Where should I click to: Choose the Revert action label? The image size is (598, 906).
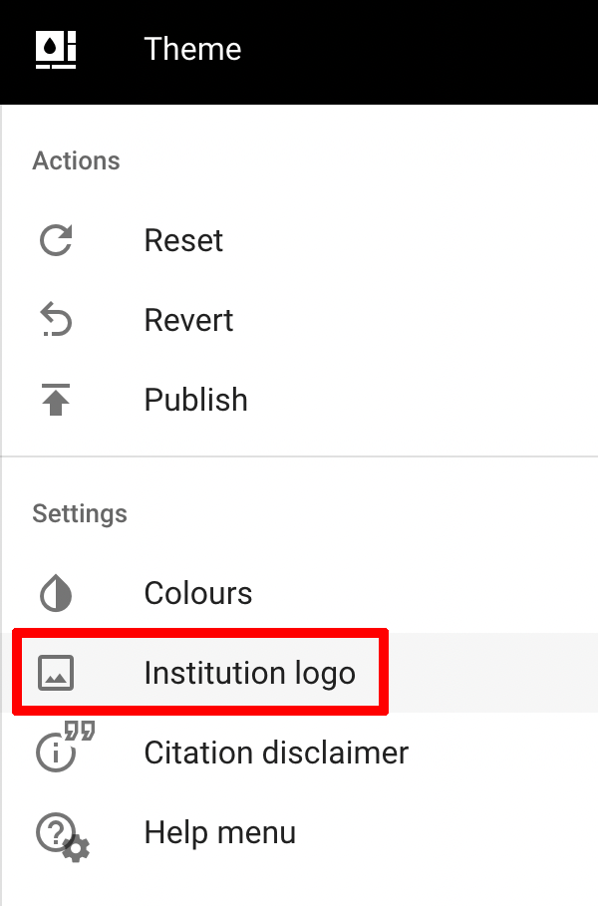pyautogui.click(x=188, y=320)
